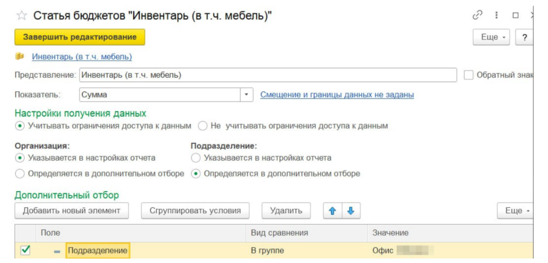
Task: Click the question mark help button
Action: (525, 37)
